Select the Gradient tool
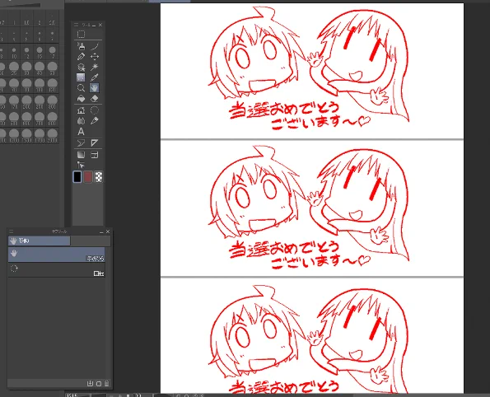Viewport: 490px width, 397px height. pyautogui.click(x=81, y=155)
